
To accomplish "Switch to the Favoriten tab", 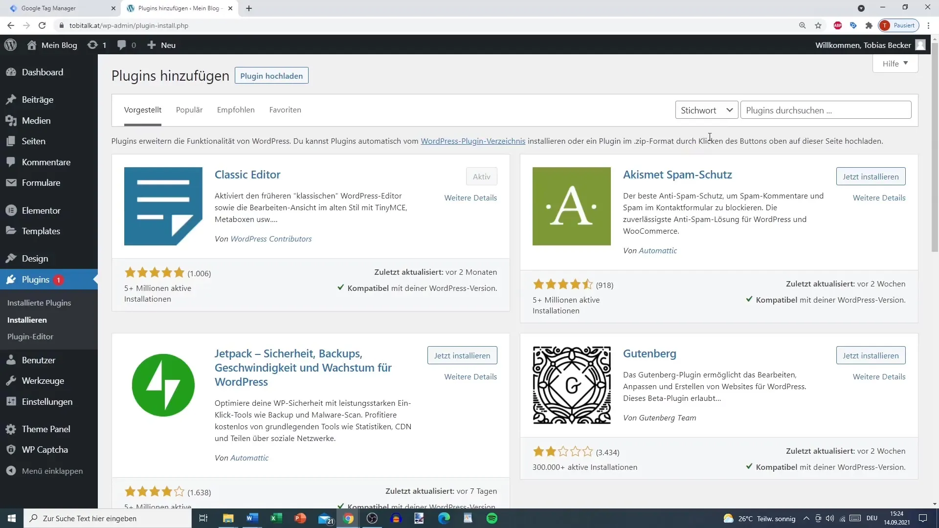I will [x=285, y=110].
